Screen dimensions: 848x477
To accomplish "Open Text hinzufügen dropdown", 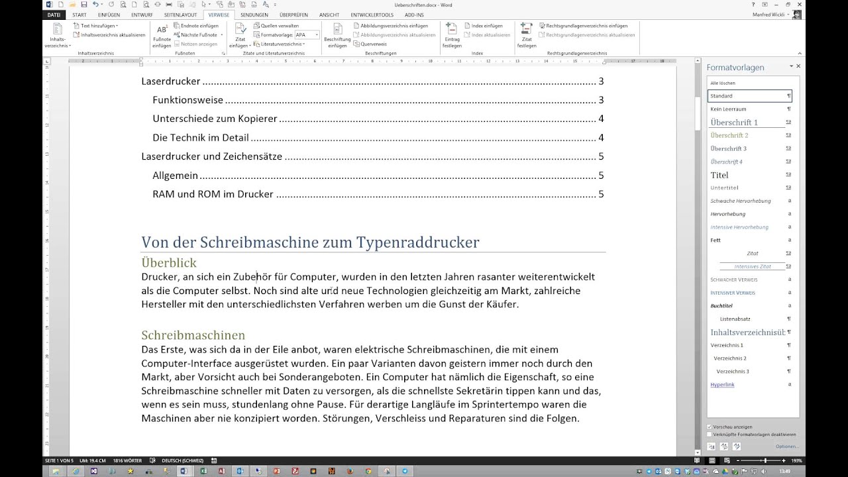I will point(97,26).
